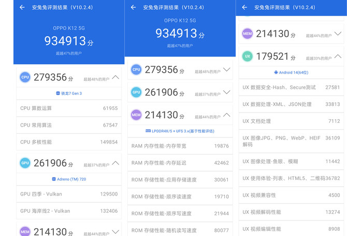Image resolution: width=347 pixels, height=236 pixels.
Task: Click the memory icon beside LPDDR4X/5 label
Action: (148, 131)
